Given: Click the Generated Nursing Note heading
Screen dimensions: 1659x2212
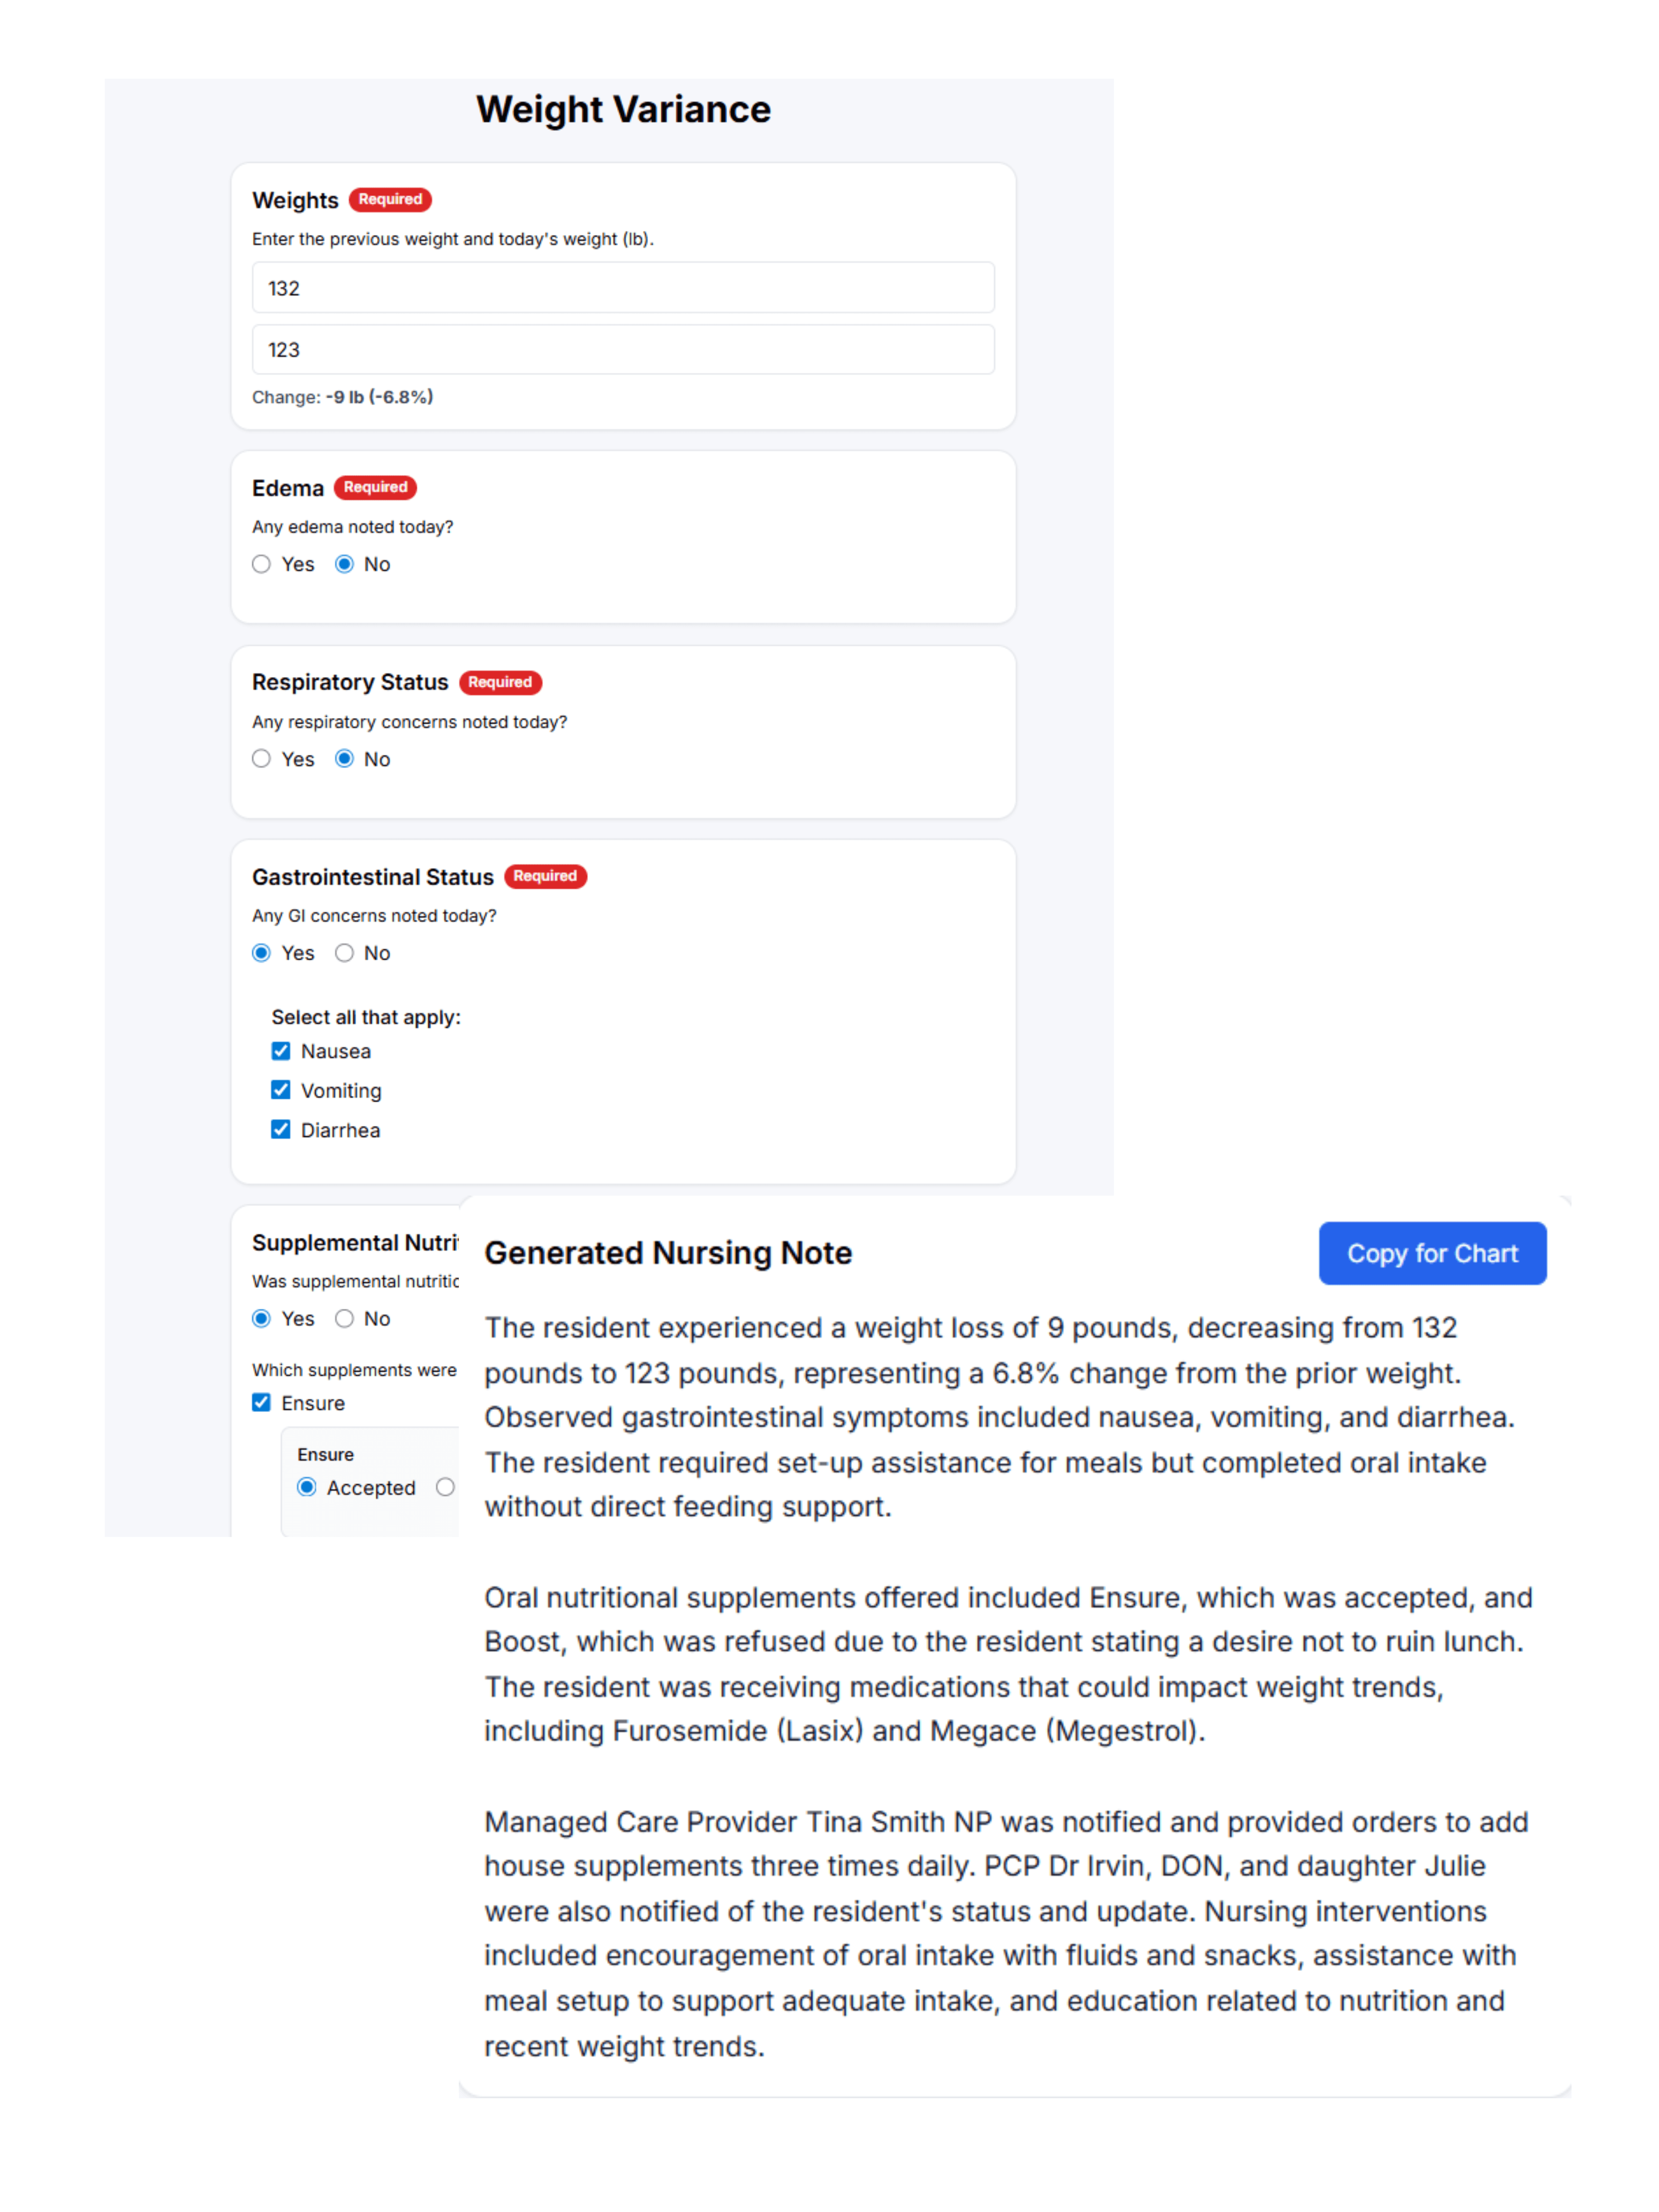Looking at the screenshot, I should click(667, 1253).
